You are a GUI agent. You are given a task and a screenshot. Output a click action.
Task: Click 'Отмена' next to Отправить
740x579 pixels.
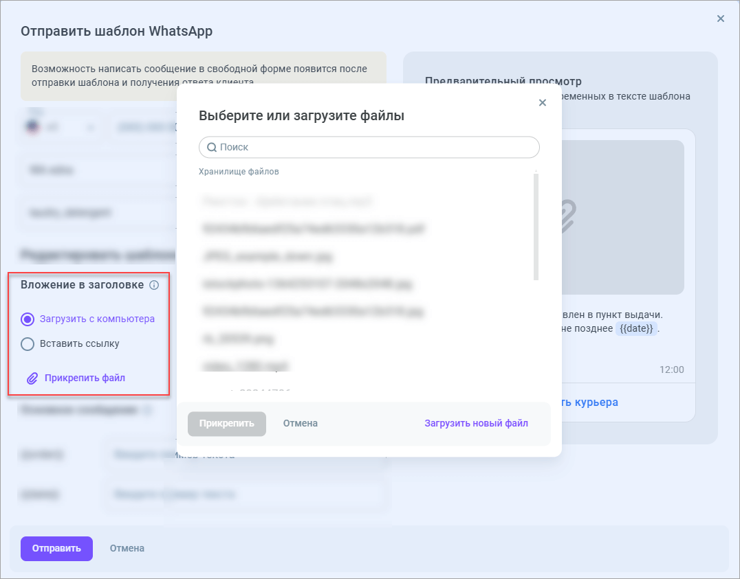[x=127, y=548]
